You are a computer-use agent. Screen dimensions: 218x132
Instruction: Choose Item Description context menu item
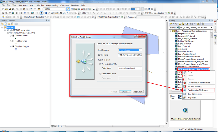click(x=198, y=94)
